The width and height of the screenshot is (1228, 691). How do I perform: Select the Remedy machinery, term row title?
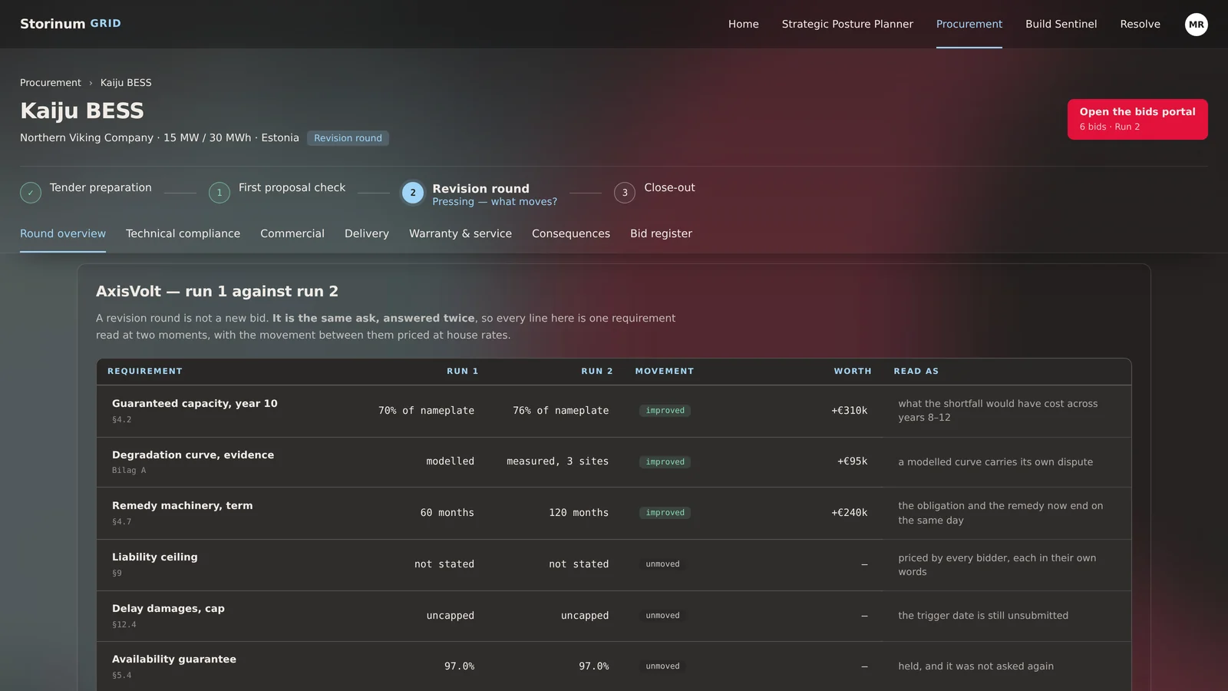click(x=182, y=505)
